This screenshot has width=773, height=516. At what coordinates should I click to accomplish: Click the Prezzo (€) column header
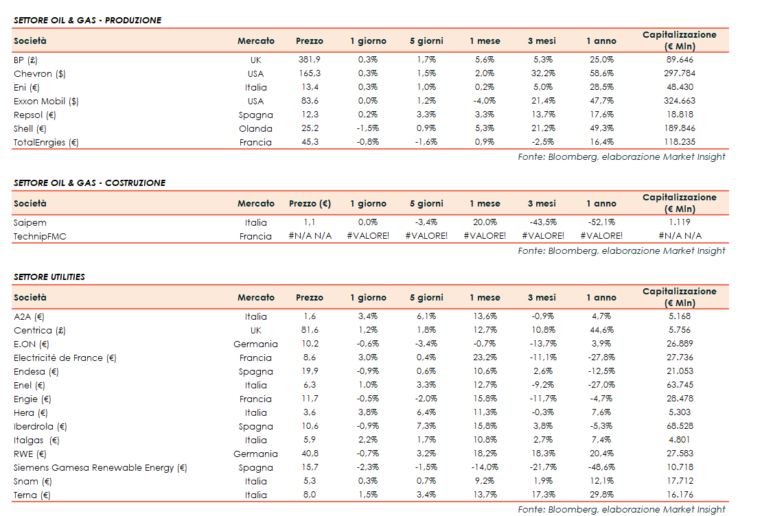tap(310, 204)
